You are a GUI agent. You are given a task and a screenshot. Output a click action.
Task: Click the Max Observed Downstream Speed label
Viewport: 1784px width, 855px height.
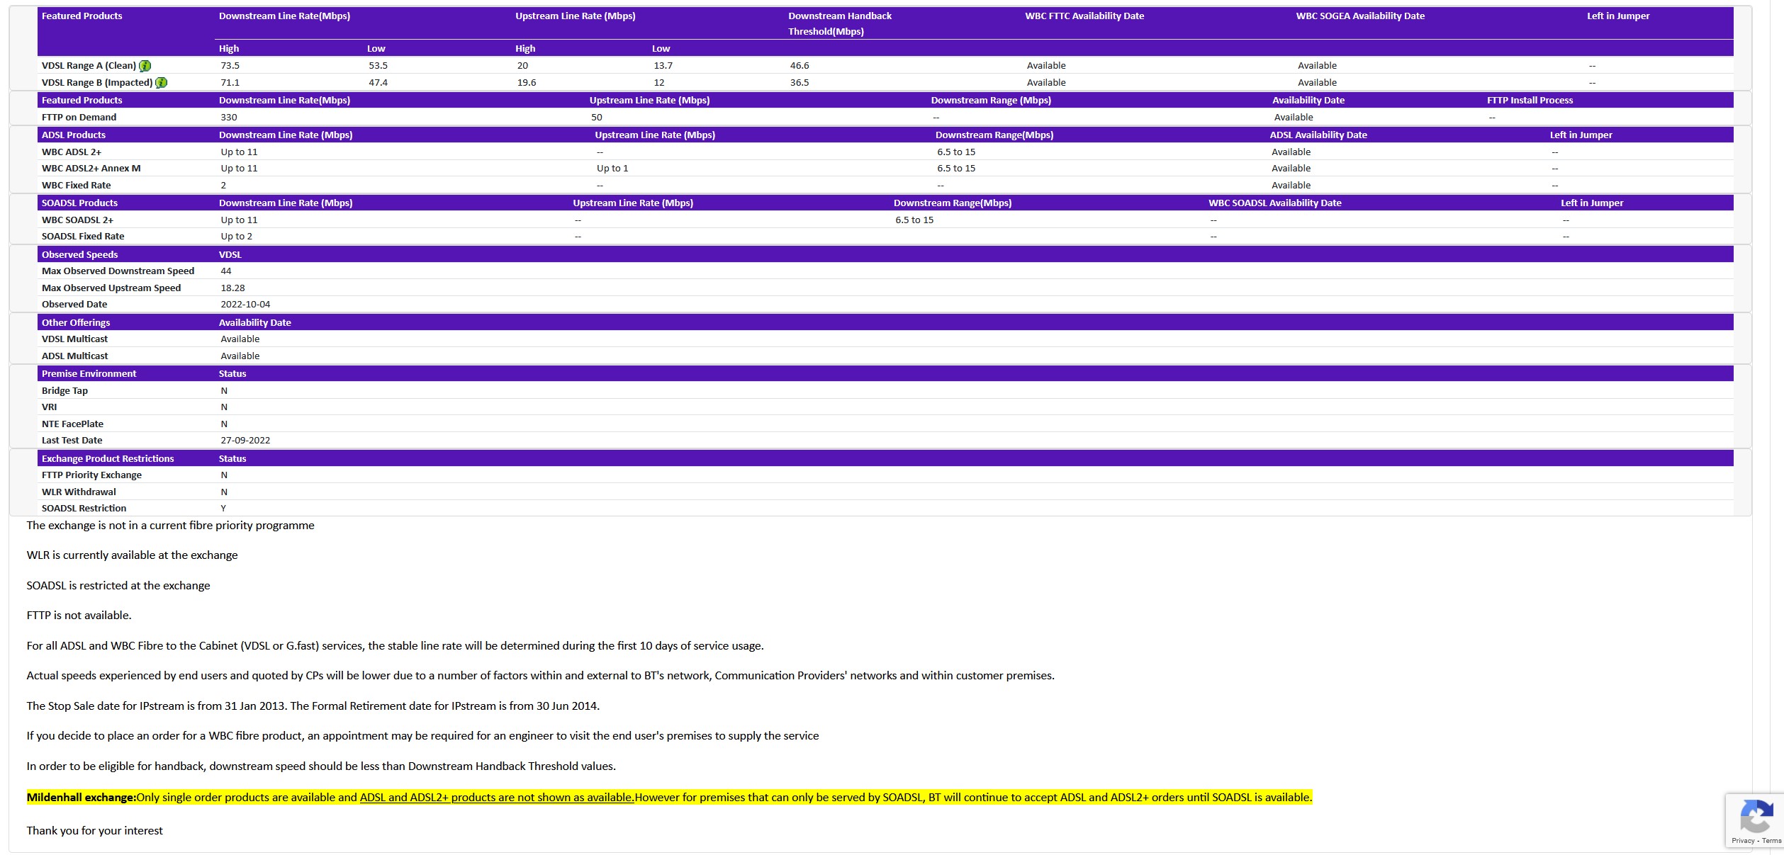click(118, 271)
